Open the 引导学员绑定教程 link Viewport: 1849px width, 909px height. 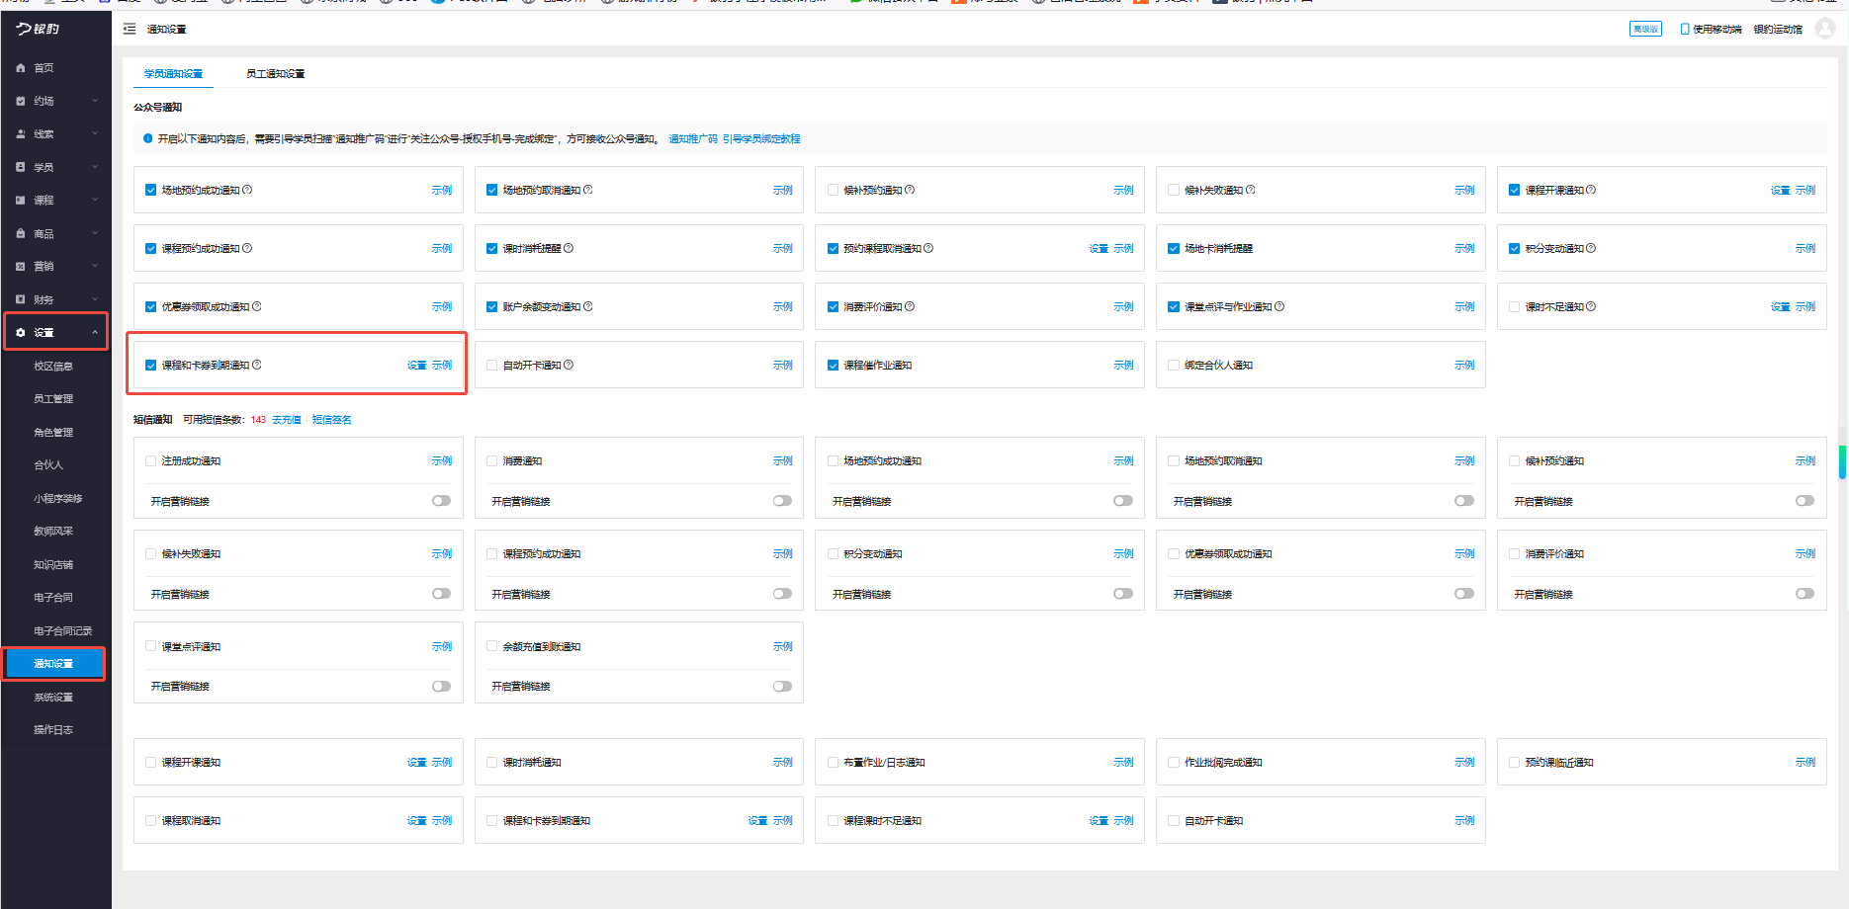[761, 139]
